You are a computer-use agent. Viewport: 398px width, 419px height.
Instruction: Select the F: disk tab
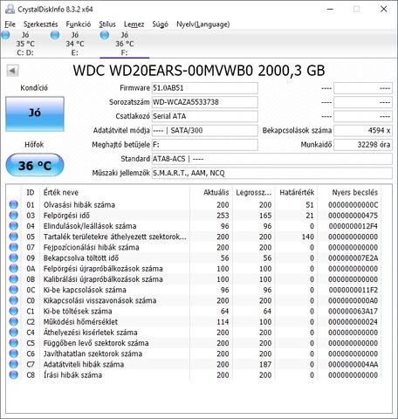[x=125, y=44]
